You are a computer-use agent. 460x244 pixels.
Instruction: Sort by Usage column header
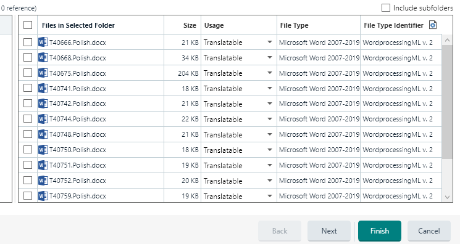pos(239,25)
